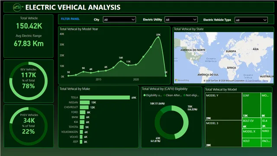Click the MODEL X treemap tile
The height and width of the screenshot is (156, 277).
click(251, 133)
